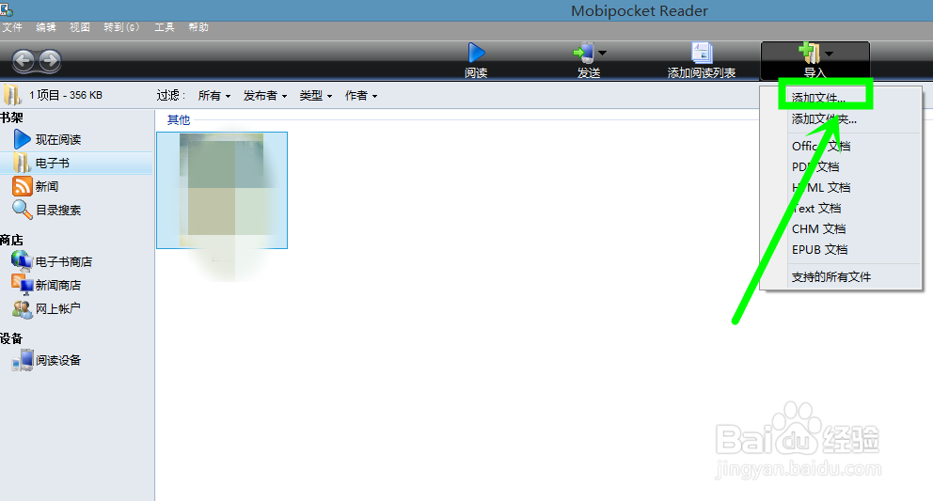This screenshot has width=933, height=501.
Task: Click the 添加阅读列表 icon
Action: [x=702, y=53]
